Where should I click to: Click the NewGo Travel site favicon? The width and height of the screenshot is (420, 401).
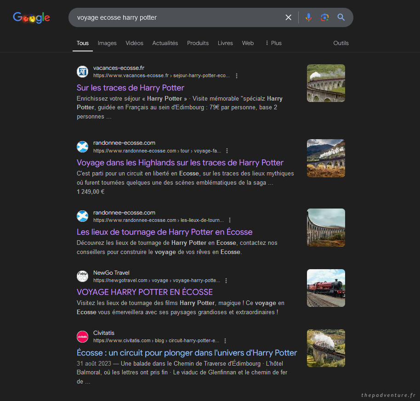pyautogui.click(x=82, y=276)
